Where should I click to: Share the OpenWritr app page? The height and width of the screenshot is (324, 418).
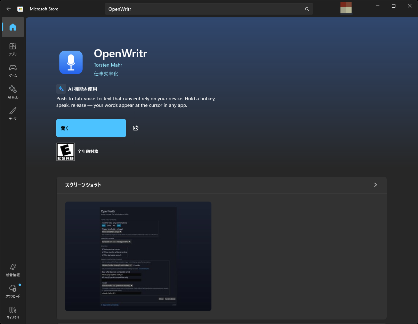(x=136, y=128)
